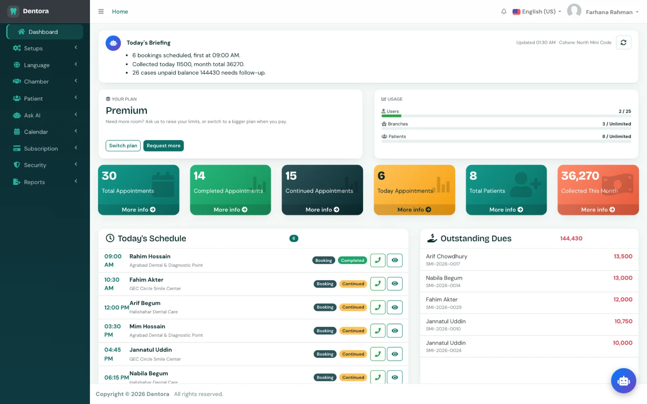
Task: Click the Request more button
Action: [163, 145]
